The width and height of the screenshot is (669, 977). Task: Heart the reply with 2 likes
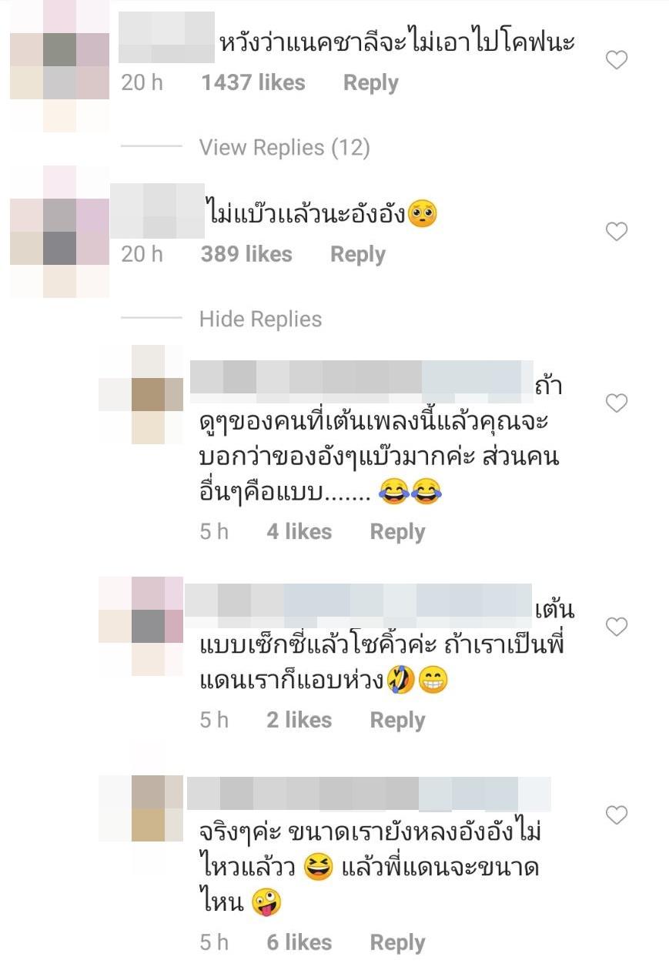pos(617,627)
